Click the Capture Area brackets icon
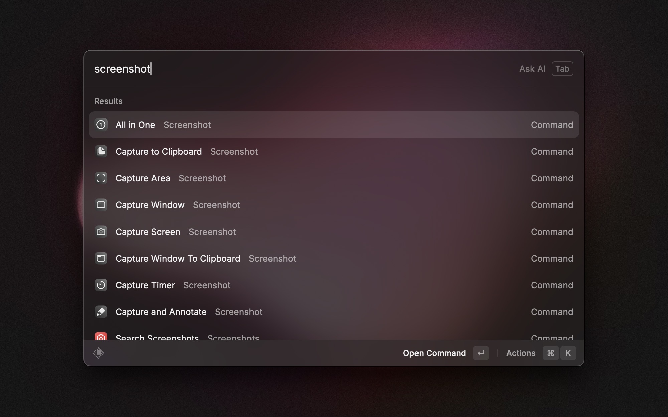Screen dimensions: 668x417 [101, 178]
